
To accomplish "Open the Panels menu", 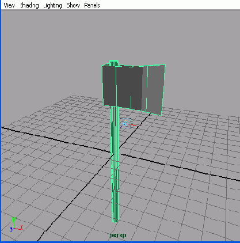I will 92,5.
